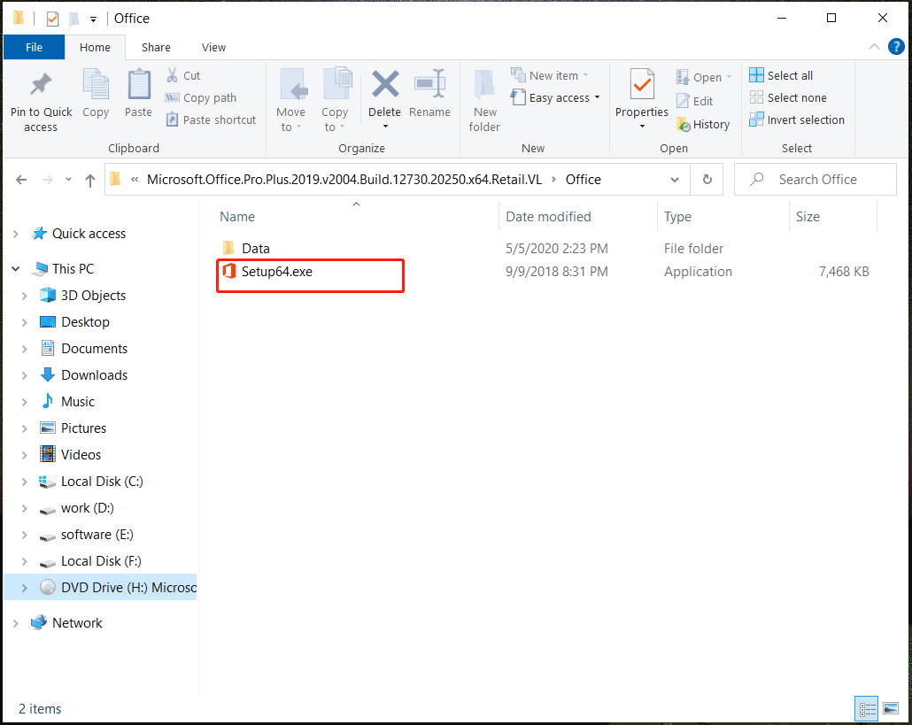Switch to the Share ribbon tab
The width and height of the screenshot is (912, 725).
click(156, 47)
